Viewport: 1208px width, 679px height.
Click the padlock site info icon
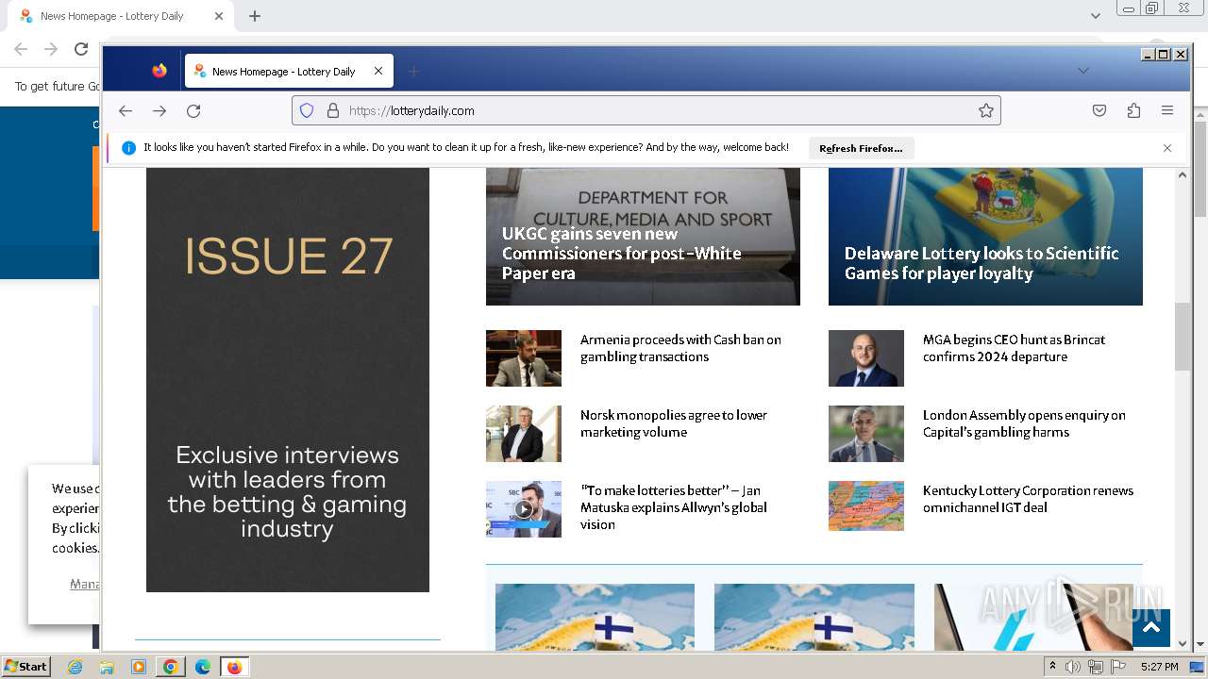(332, 110)
